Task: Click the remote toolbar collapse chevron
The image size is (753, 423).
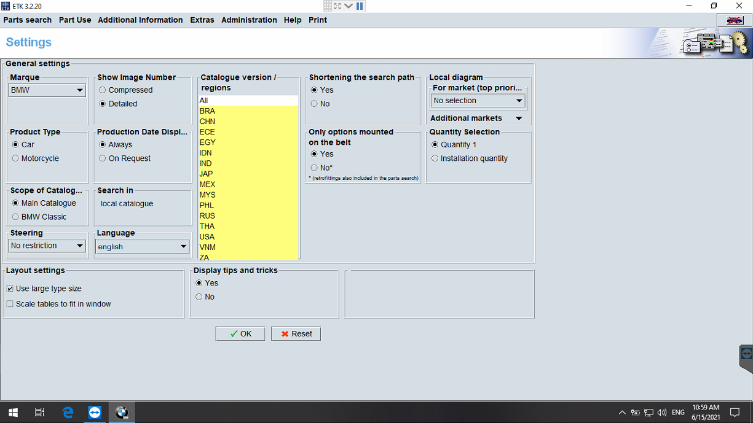Action: point(349,6)
